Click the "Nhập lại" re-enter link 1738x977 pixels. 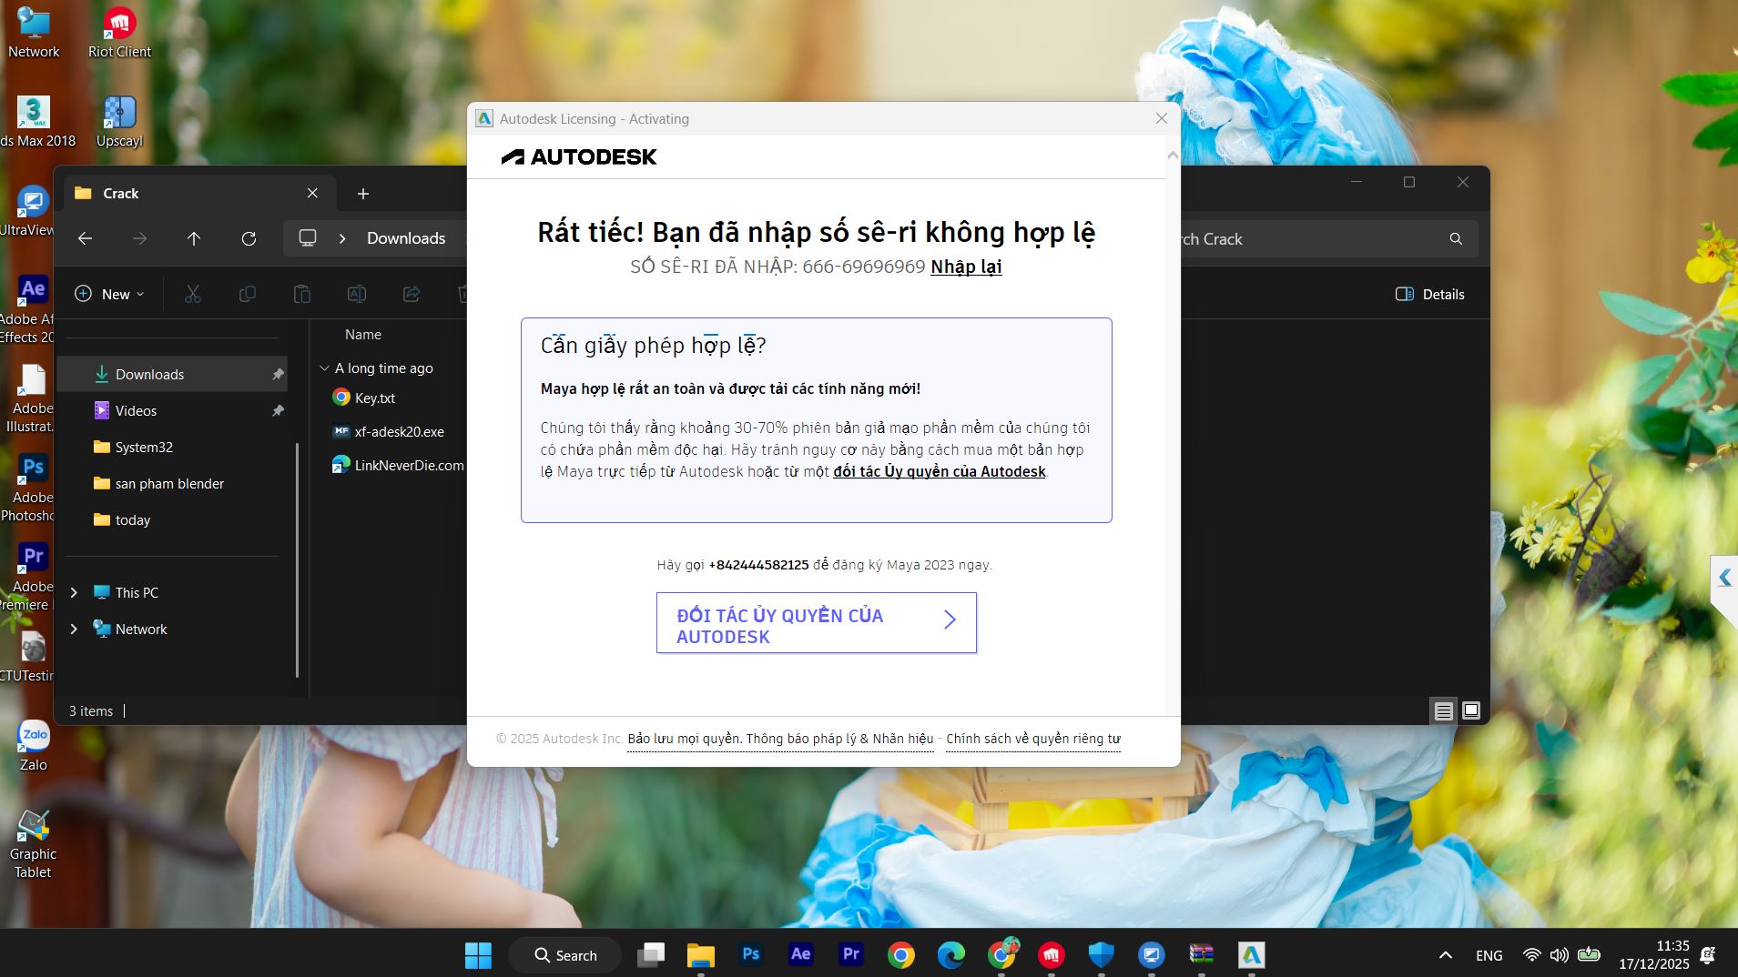click(966, 267)
